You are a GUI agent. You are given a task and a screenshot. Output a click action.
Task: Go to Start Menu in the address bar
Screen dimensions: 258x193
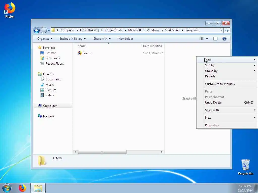(172, 30)
